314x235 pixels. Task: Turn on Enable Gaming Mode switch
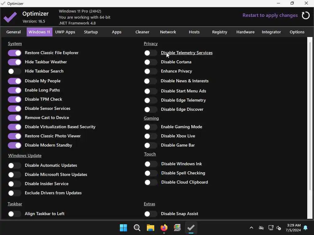coord(151,127)
